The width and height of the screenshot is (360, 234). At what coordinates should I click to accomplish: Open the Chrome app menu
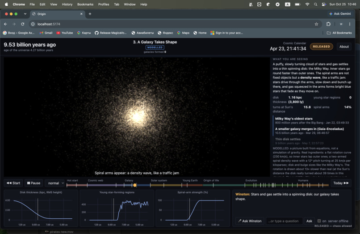tap(19, 4)
